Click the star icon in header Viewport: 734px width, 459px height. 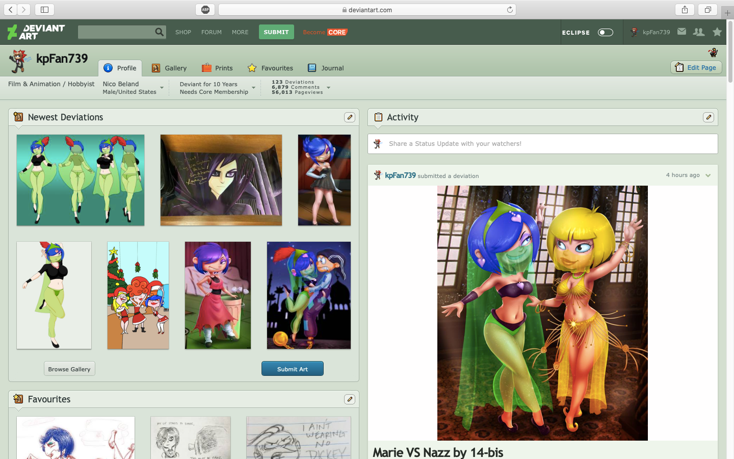pyautogui.click(x=717, y=32)
